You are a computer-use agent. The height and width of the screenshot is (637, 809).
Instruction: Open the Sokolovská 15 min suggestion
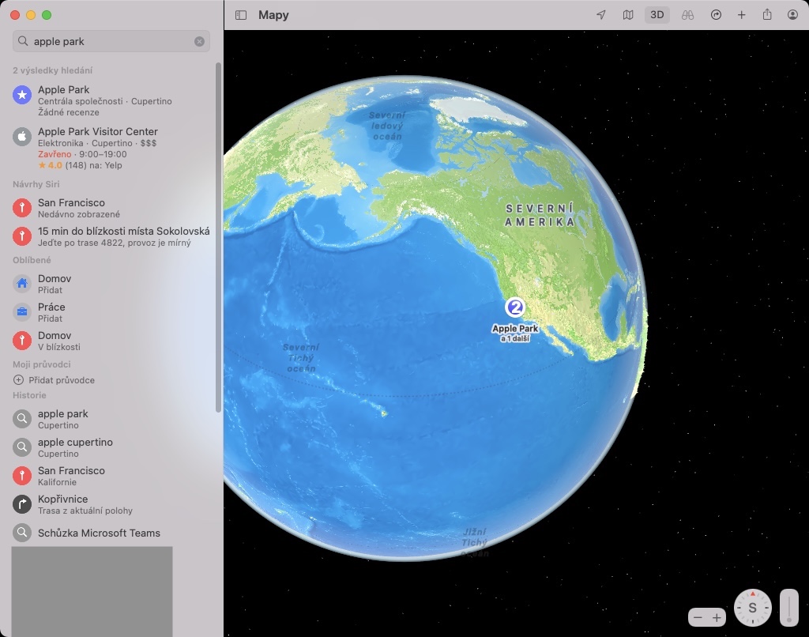111,236
